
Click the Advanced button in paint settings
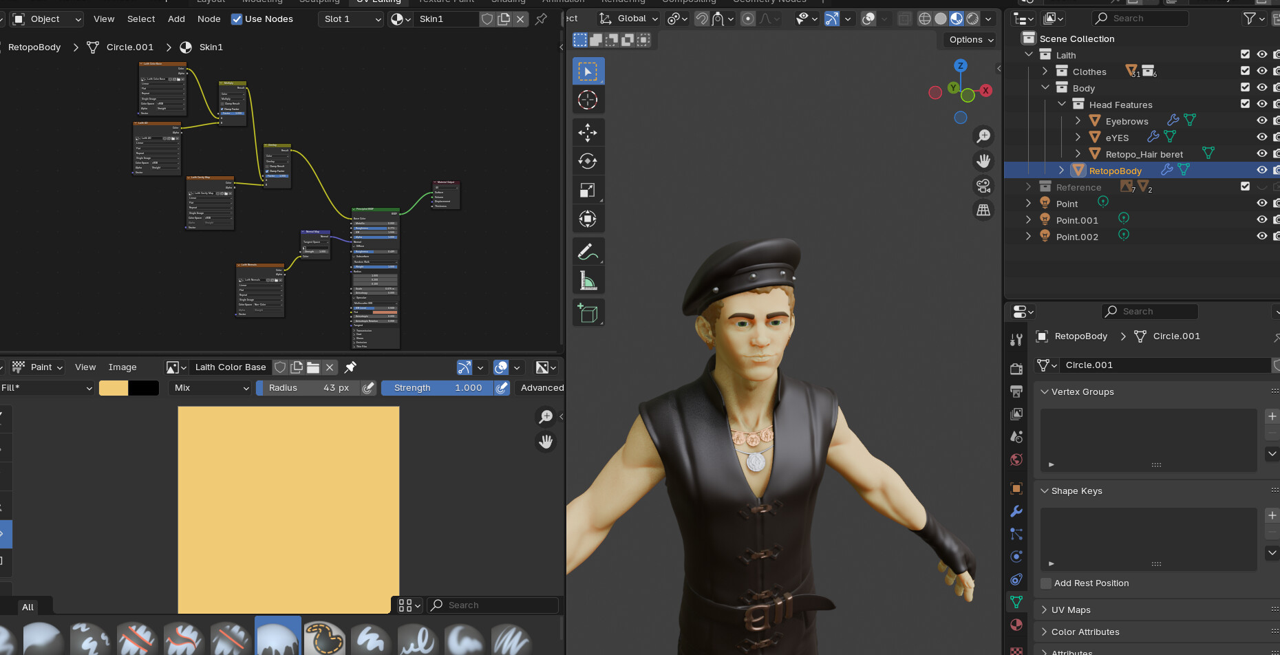(541, 387)
